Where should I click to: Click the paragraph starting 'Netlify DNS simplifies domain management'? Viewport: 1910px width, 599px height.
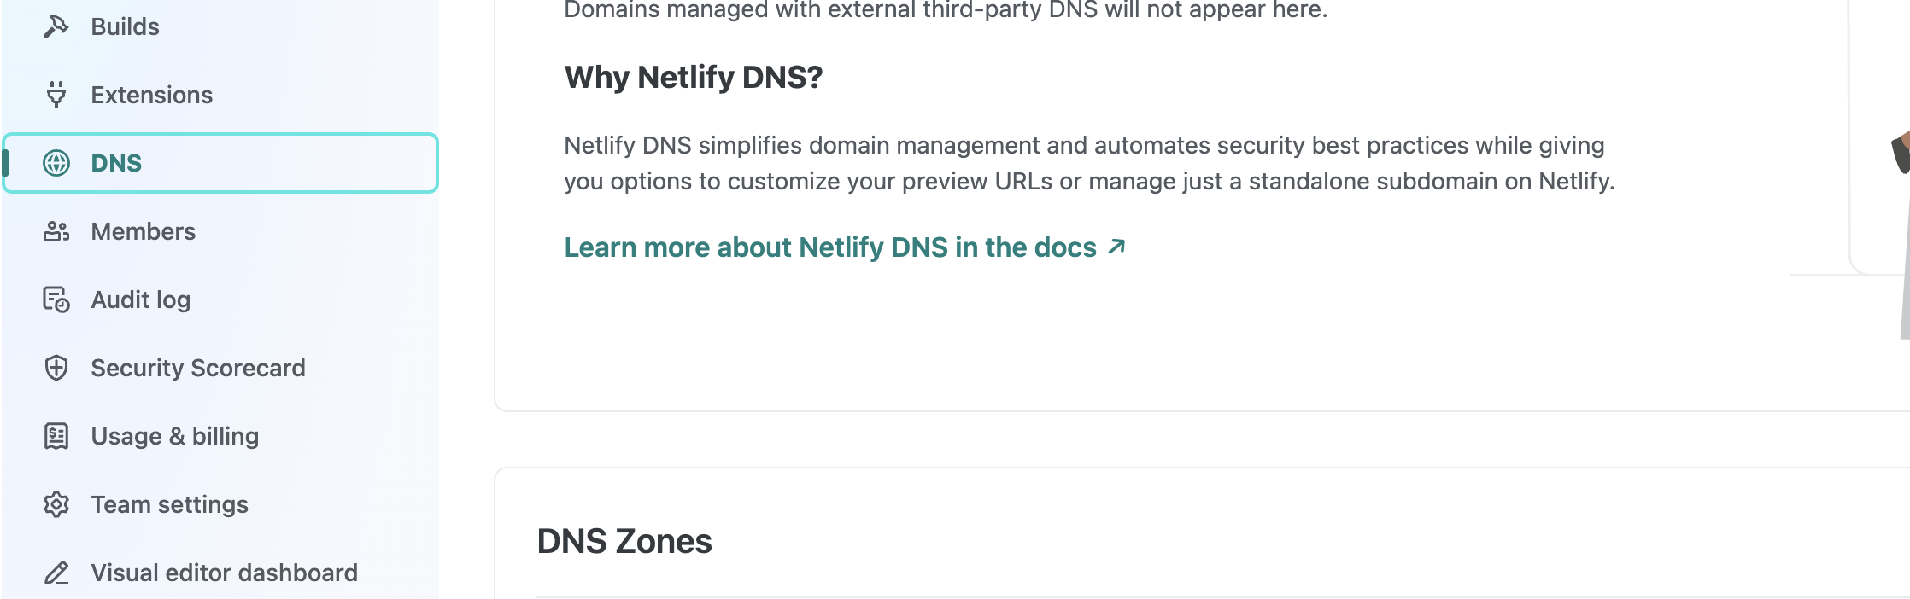(1089, 163)
